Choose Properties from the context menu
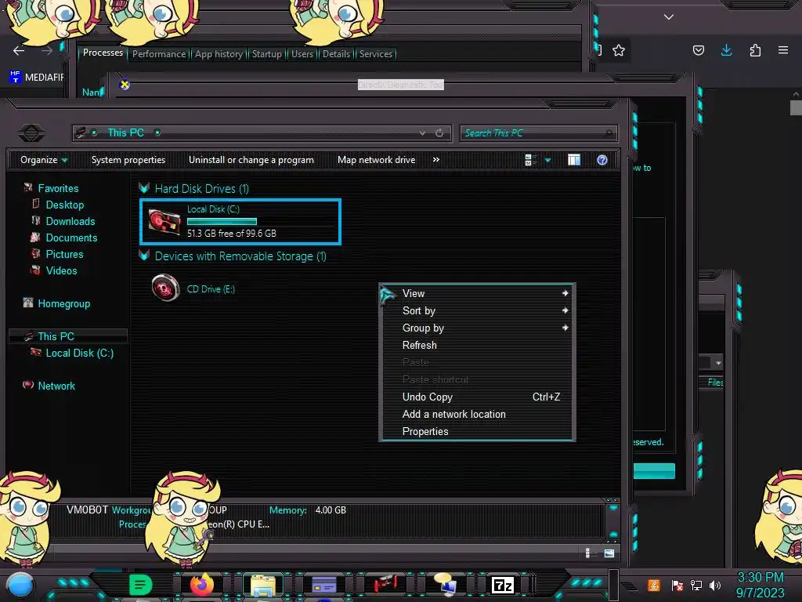802x602 pixels. pos(477,431)
